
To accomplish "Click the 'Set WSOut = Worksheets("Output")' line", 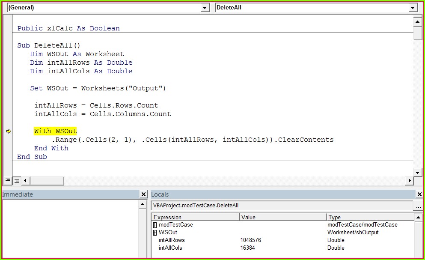I will coord(98,89).
